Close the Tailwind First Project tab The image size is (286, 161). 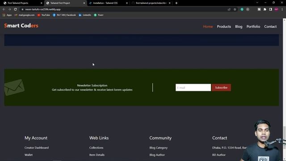click(x=84, y=3)
